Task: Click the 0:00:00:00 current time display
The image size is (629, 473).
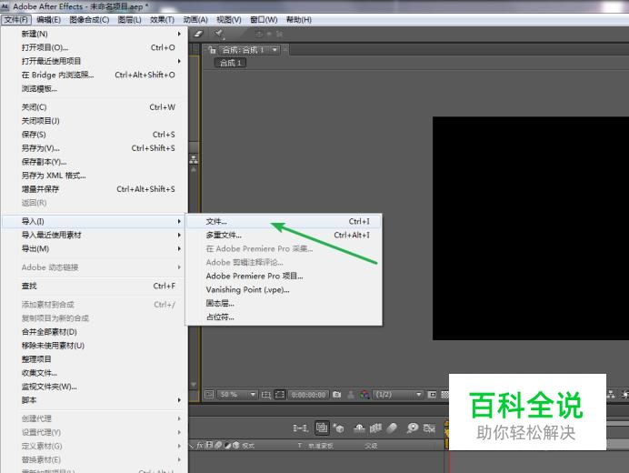Action: [308, 395]
